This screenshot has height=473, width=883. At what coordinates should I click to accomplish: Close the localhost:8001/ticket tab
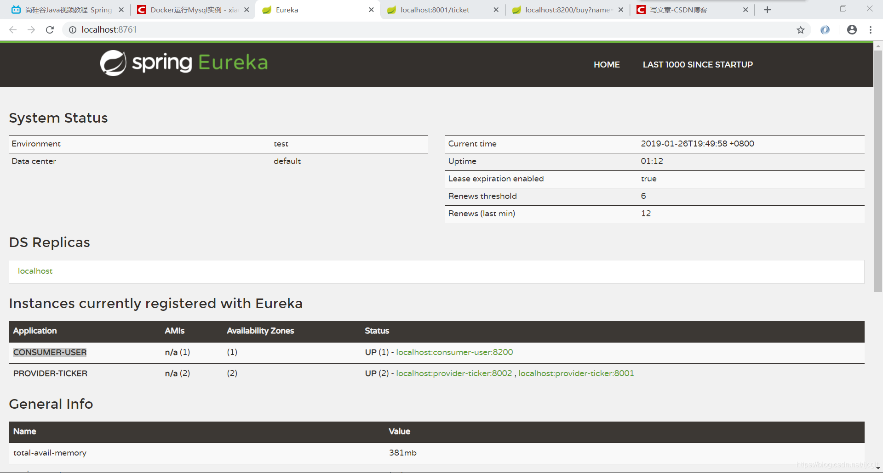pos(496,10)
